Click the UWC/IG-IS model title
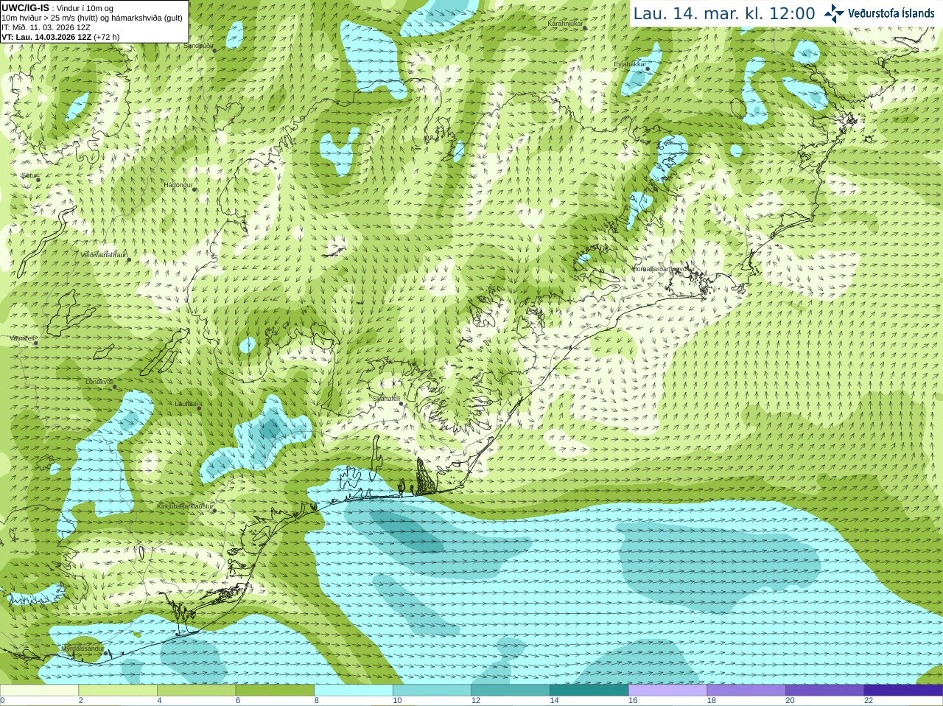The image size is (943, 706). [25, 8]
